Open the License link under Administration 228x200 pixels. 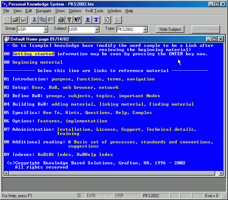pos(106,129)
